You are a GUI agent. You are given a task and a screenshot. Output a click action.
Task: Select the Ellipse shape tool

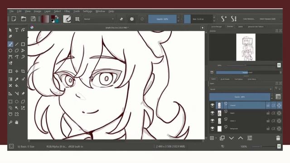tap(10, 50)
